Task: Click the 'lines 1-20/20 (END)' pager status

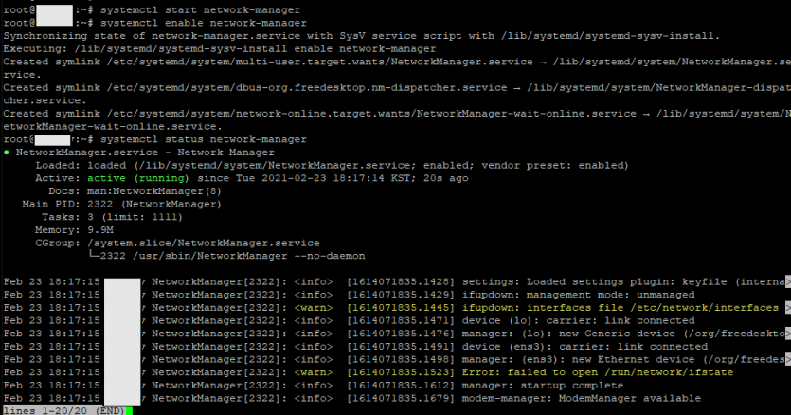Action: coord(64,410)
